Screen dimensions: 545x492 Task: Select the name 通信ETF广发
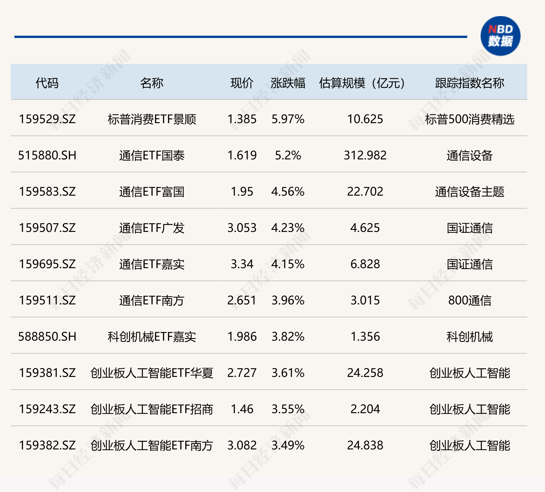point(152,228)
